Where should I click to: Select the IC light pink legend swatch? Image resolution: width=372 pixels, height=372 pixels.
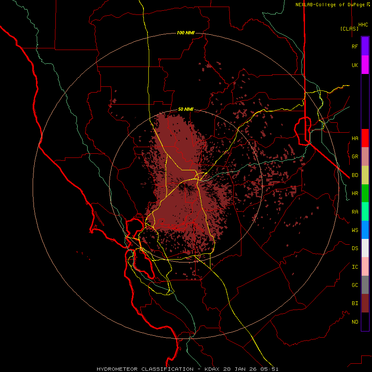click(365, 267)
